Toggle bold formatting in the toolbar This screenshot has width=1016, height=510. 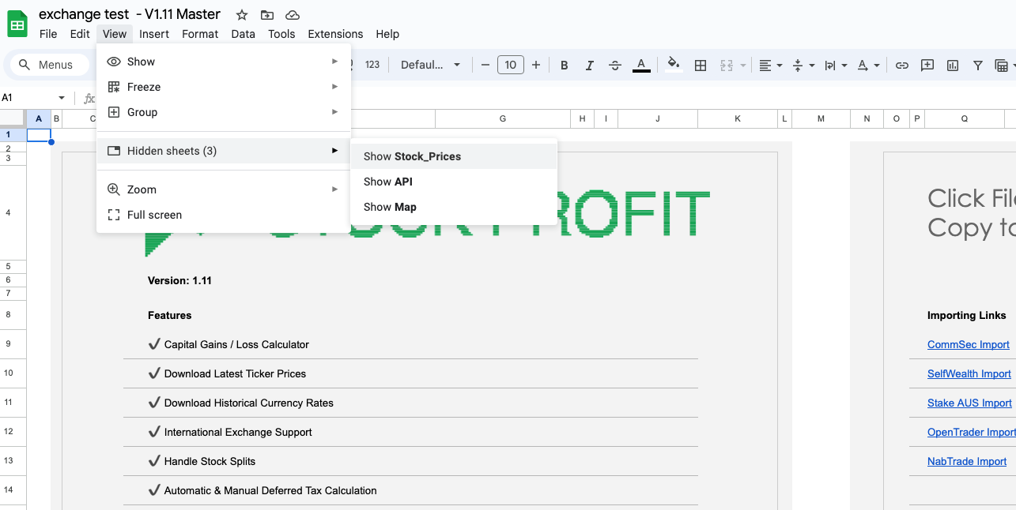point(565,65)
